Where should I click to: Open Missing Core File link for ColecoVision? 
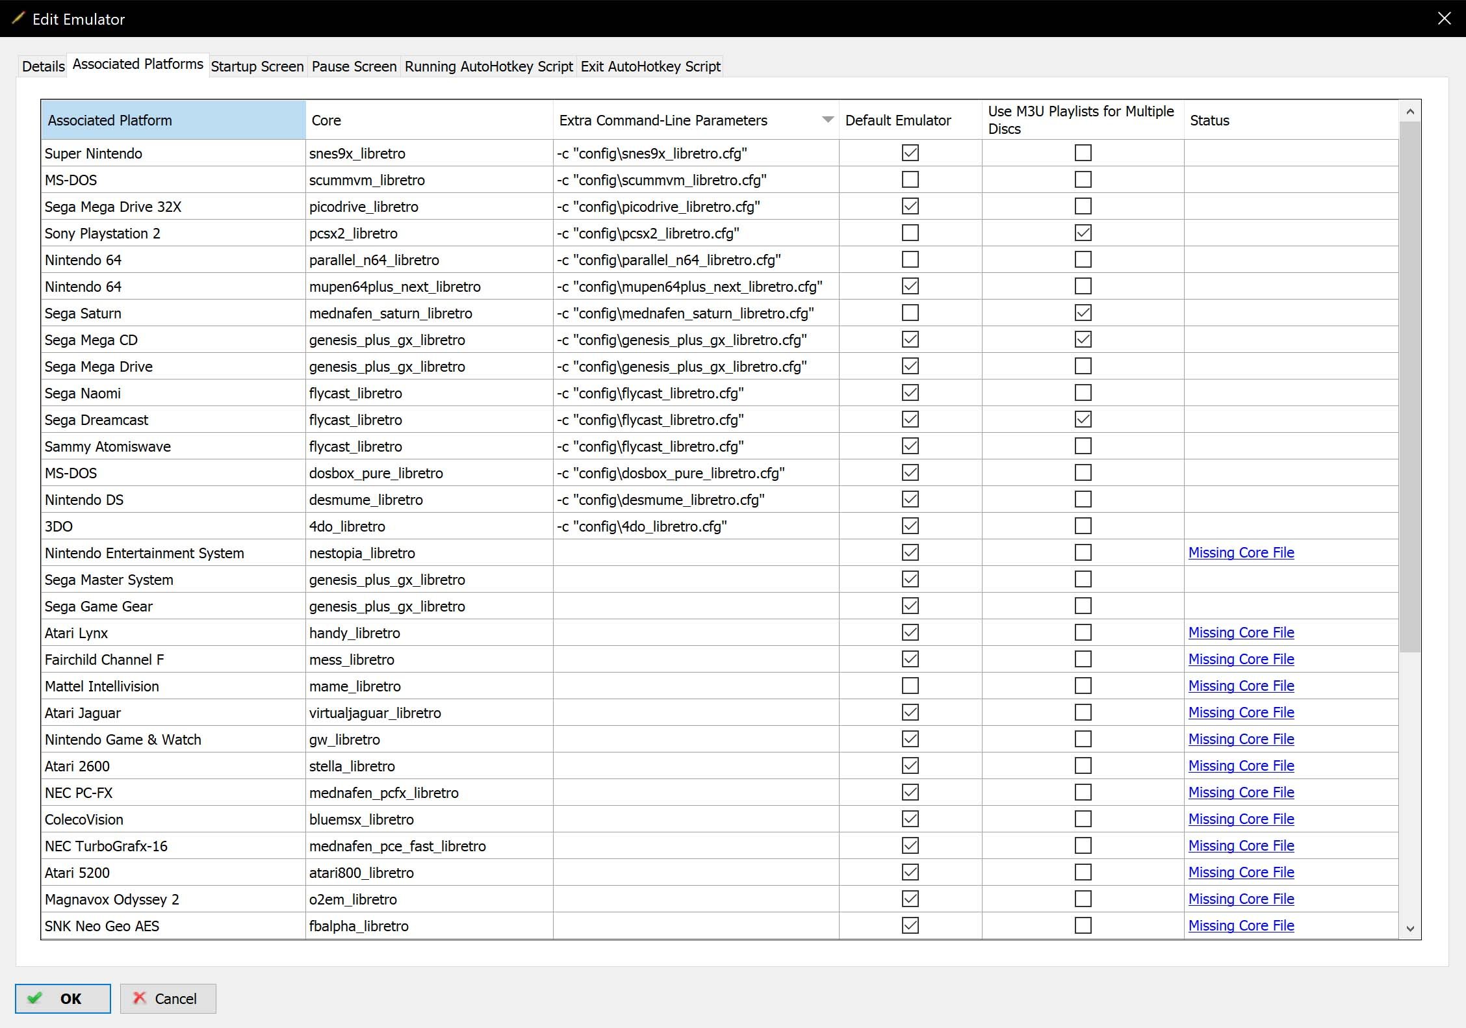(x=1241, y=819)
